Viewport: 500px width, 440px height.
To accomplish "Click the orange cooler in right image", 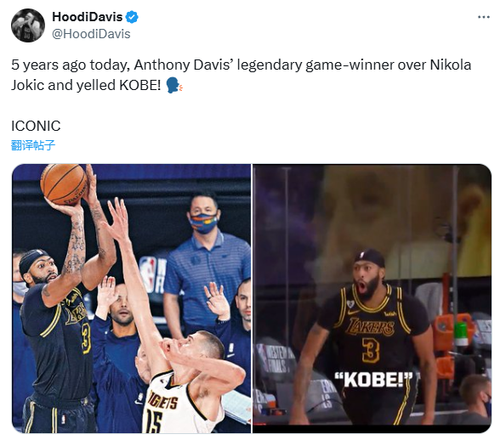I will (452, 344).
